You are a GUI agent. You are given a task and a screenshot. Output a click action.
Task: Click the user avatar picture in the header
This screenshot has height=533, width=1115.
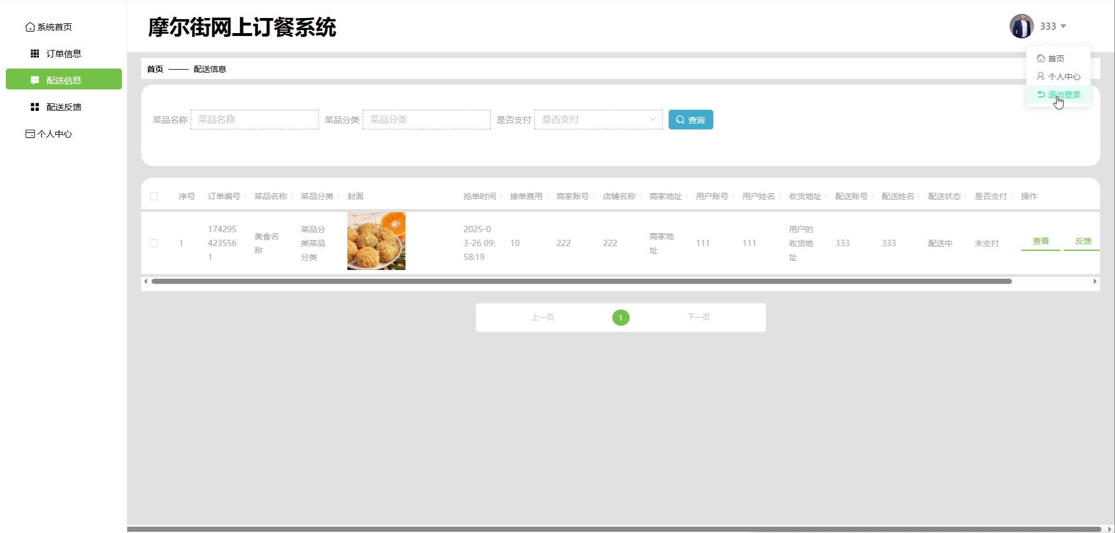[x=1022, y=26]
